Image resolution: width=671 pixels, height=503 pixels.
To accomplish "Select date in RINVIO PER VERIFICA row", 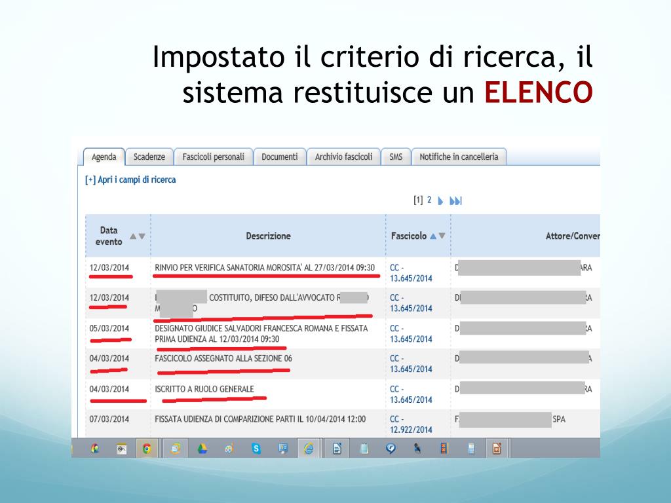I will click(109, 268).
